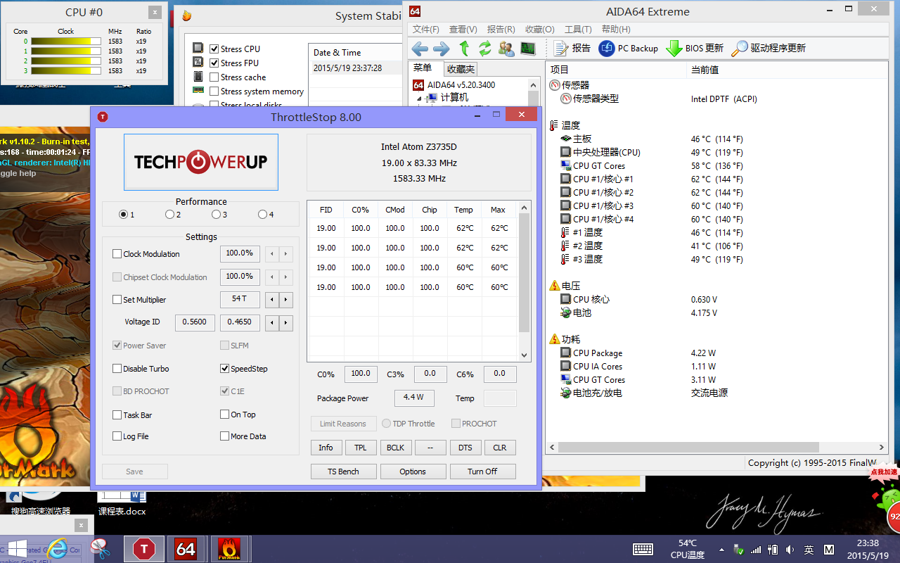Increase Clock Modulation with right arrow
Viewport: 900px width, 563px height.
(x=286, y=254)
